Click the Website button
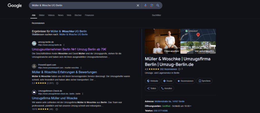Viewport: 260px width, 113px height. [153, 81]
